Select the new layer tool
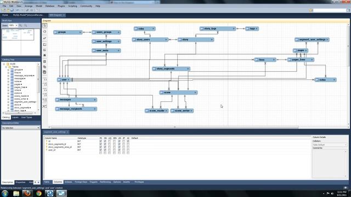 click(x=45, y=45)
